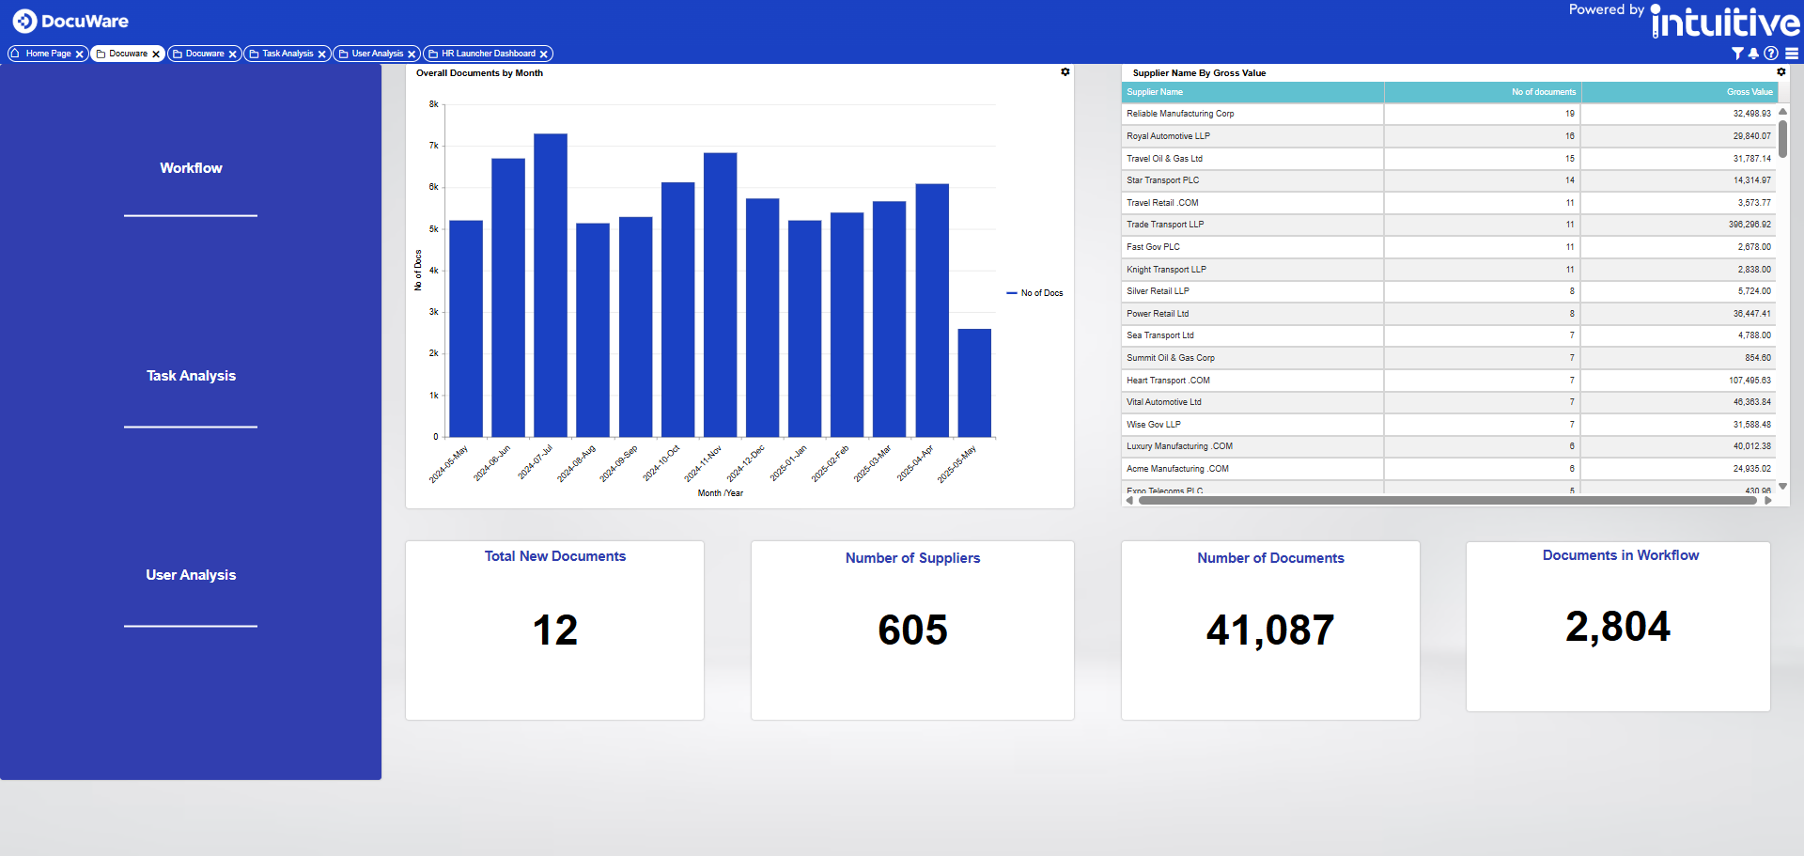The width and height of the screenshot is (1804, 856).
Task: Close the active white Docuware tab
Action: click(x=156, y=54)
